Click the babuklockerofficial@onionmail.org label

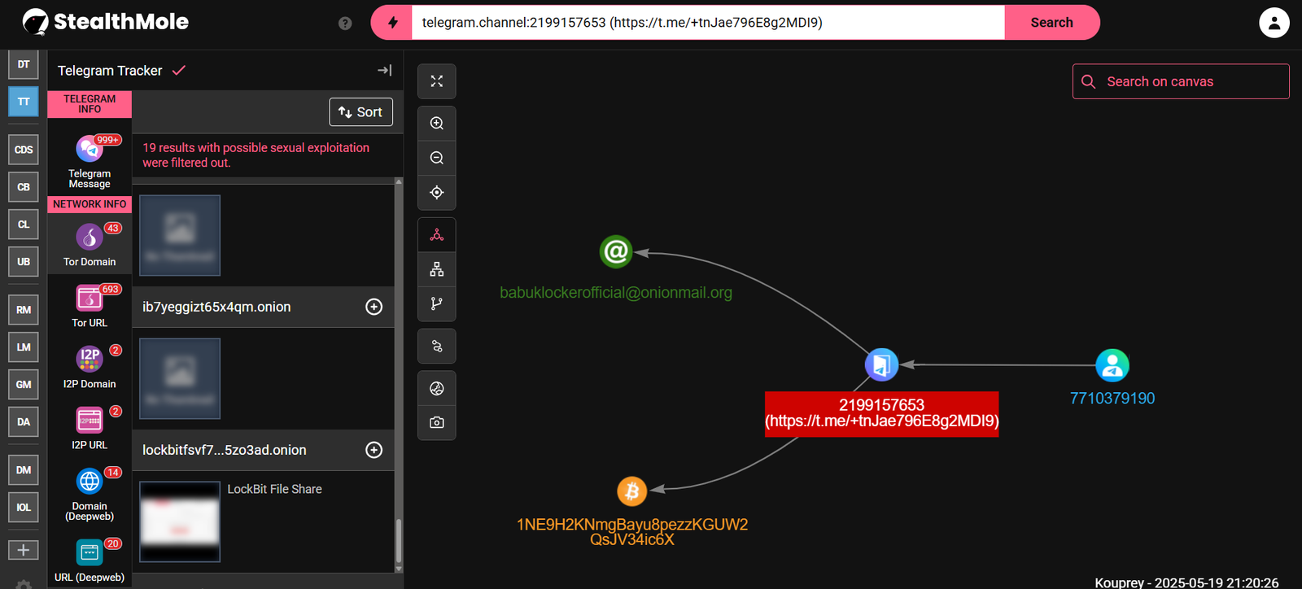pyautogui.click(x=616, y=293)
